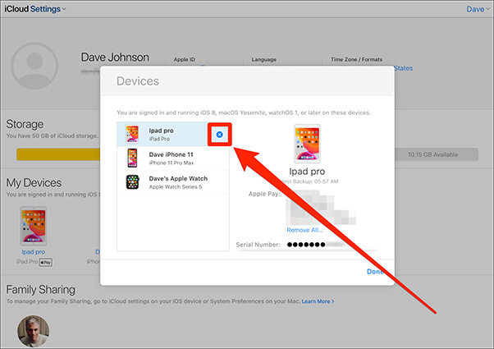This screenshot has width=494, height=349.
Task: Open the iCloud Settings dropdown menu
Action: tap(35, 9)
